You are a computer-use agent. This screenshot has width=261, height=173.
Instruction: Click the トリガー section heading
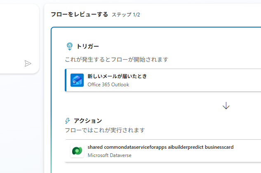(87, 46)
